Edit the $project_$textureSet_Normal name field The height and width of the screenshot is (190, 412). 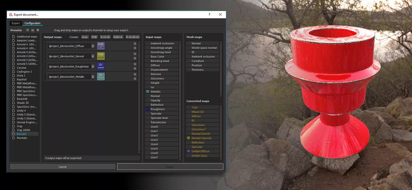tap(69, 56)
